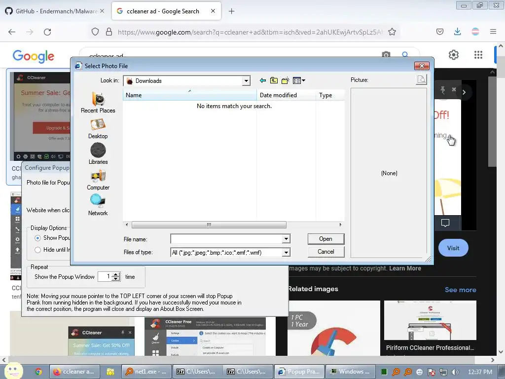Open Chrome from the taskbar

coord(38,372)
